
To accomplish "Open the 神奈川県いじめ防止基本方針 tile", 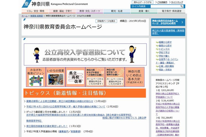I will click(135, 77).
